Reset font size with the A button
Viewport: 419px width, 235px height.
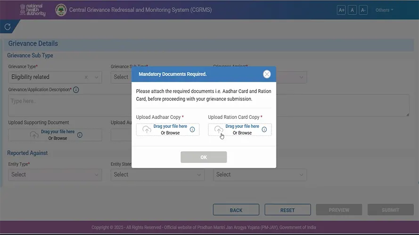pos(352,10)
